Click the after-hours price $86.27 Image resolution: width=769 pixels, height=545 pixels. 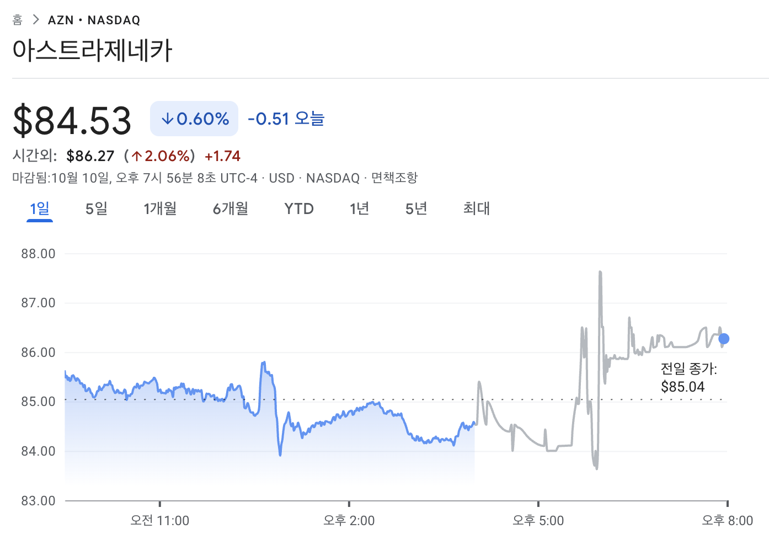pos(90,156)
